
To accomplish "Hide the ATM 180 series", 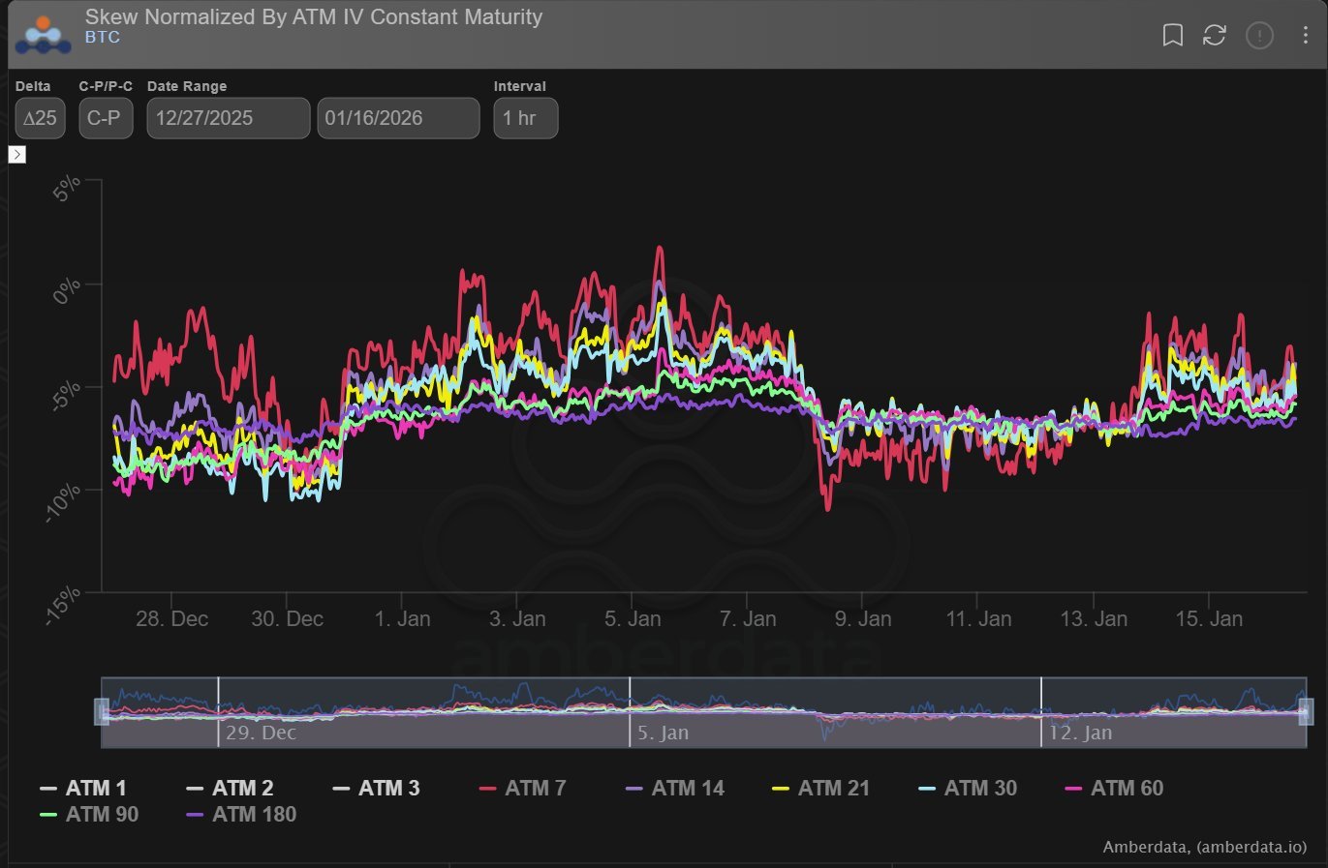I will point(241,815).
